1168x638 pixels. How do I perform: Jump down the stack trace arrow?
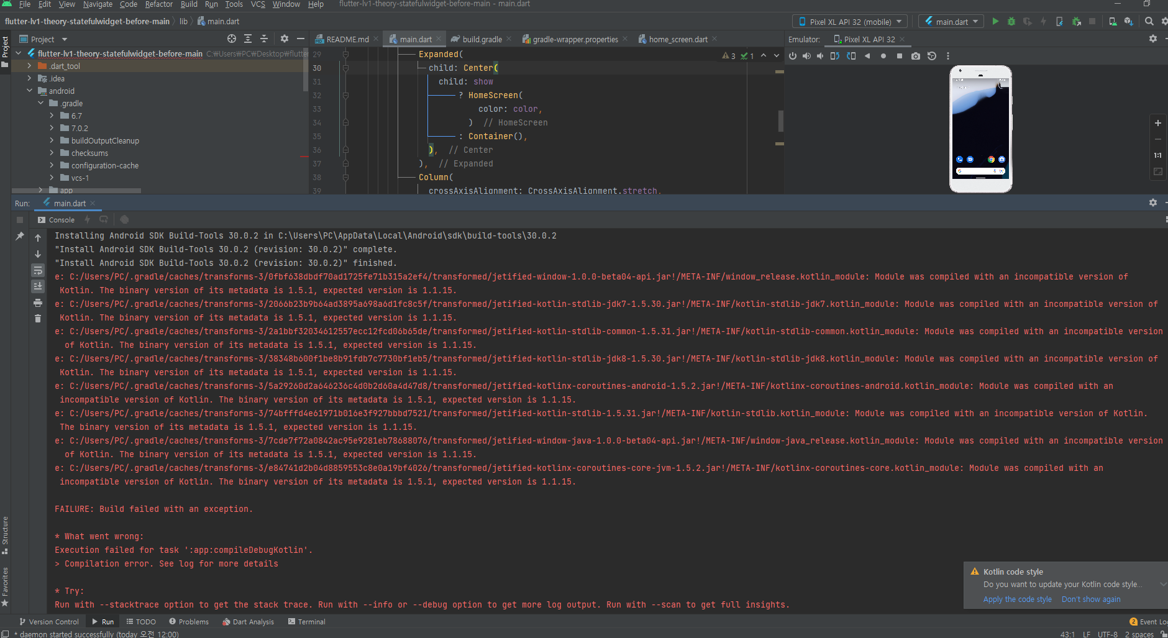[x=38, y=254]
